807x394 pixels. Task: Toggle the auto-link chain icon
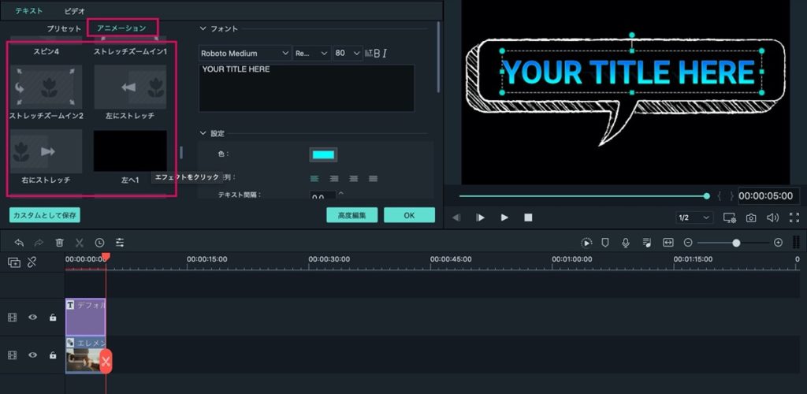tap(32, 262)
